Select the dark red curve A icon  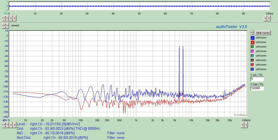[x=252, y=60]
